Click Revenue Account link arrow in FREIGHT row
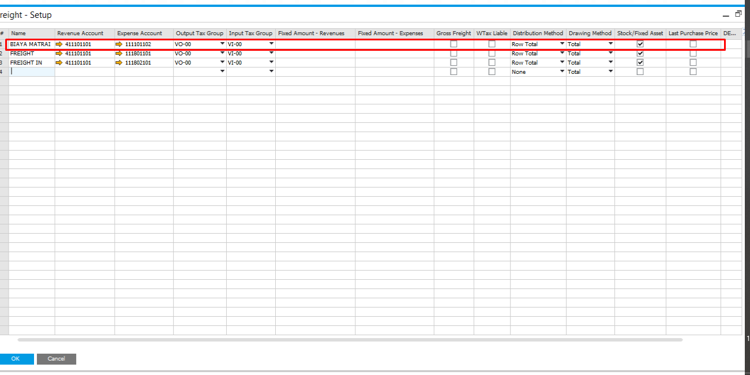The width and height of the screenshot is (750, 375). pos(59,53)
